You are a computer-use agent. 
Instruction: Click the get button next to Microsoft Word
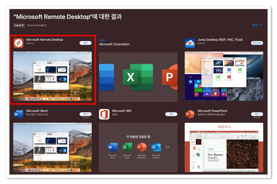click(x=86, y=114)
